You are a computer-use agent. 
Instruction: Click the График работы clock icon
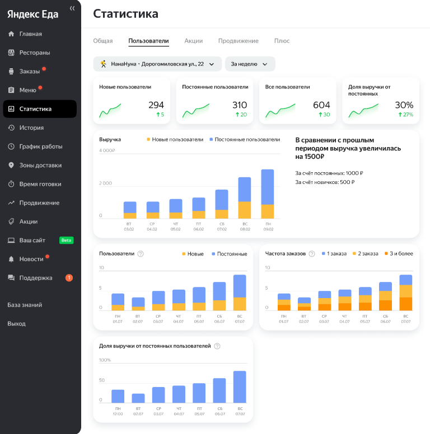11,147
